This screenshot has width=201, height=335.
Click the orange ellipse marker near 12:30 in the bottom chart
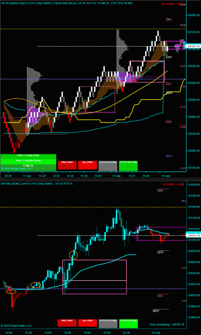pos(35,285)
